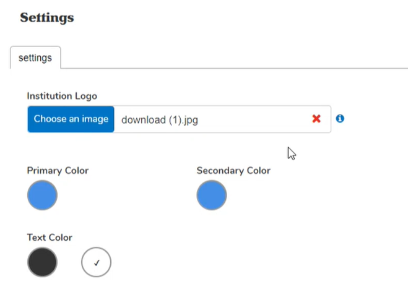408x297 pixels.
Task: Pick the Secondary Color blue swatch
Action: point(212,196)
